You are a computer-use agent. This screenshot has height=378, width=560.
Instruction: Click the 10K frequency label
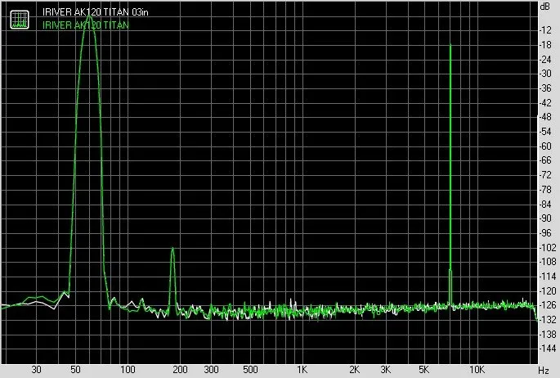pyautogui.click(x=477, y=370)
